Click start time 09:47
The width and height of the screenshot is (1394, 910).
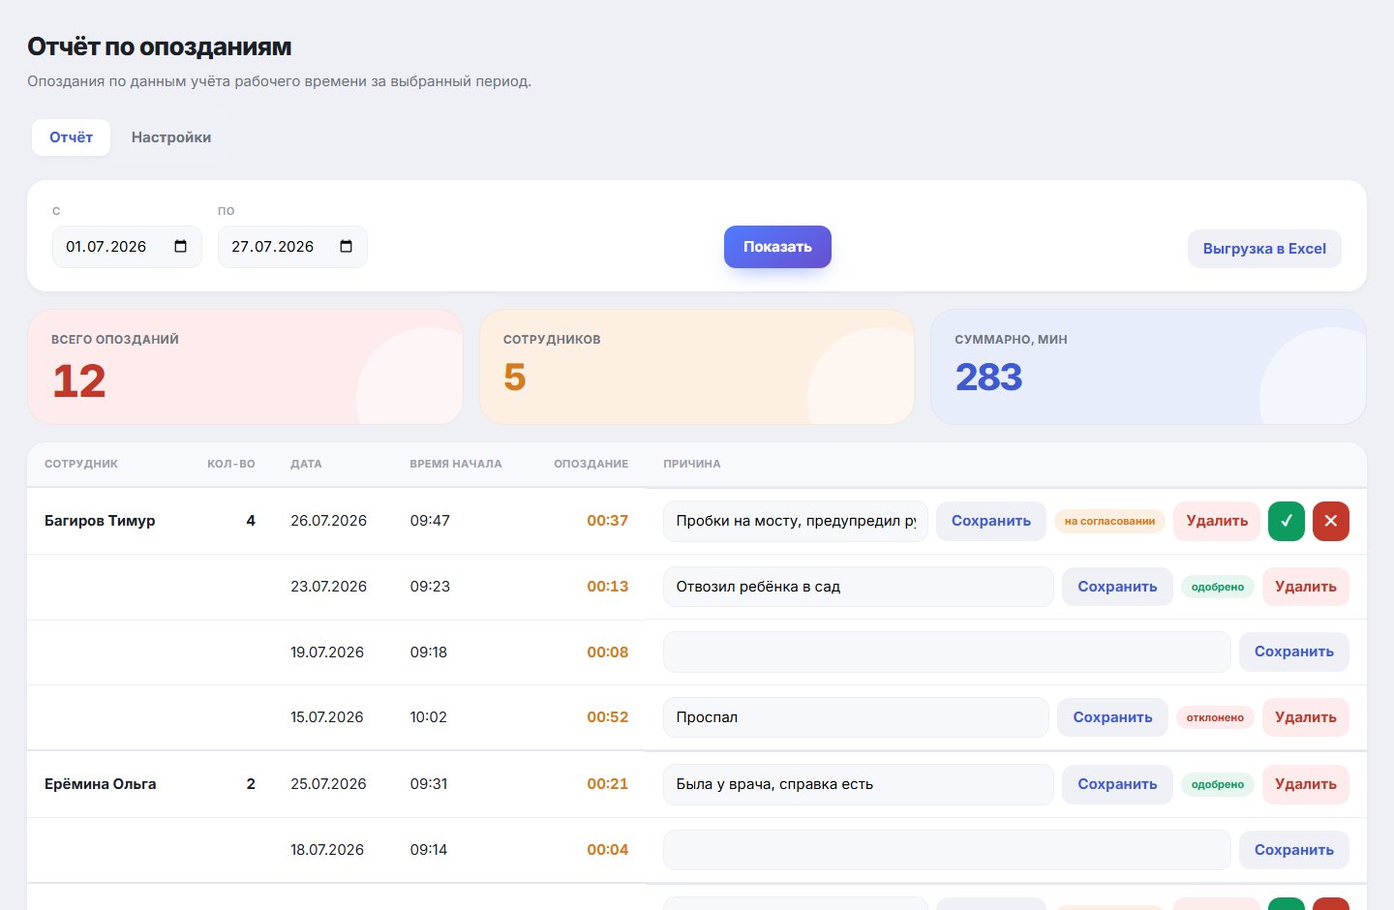[x=430, y=521]
